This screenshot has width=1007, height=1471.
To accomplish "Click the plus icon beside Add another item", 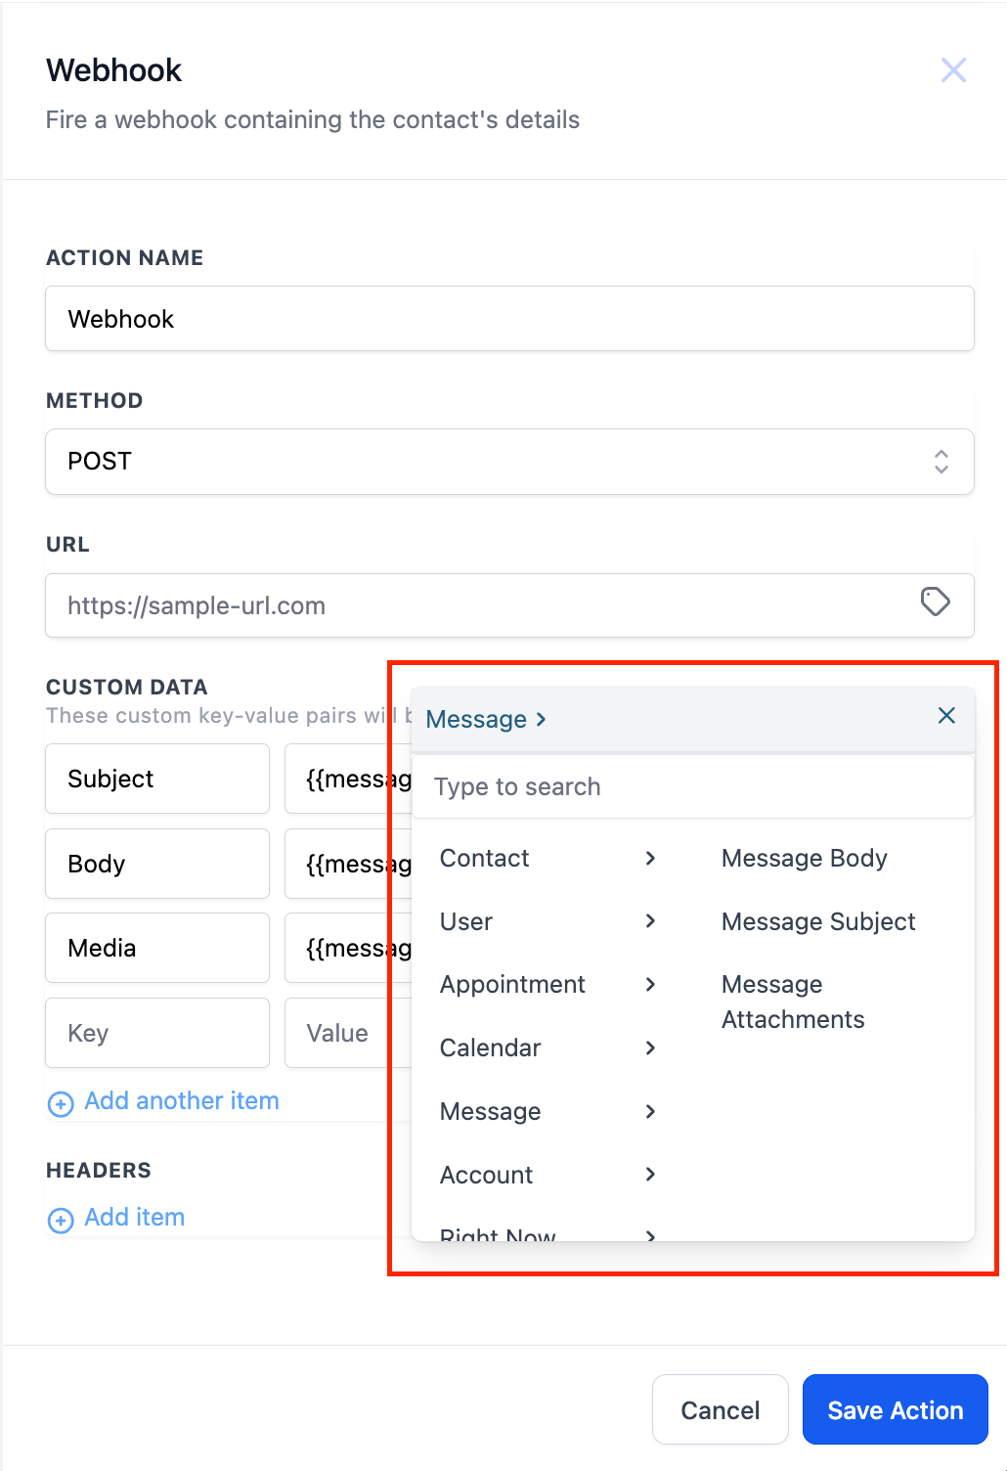I will click(x=61, y=1104).
